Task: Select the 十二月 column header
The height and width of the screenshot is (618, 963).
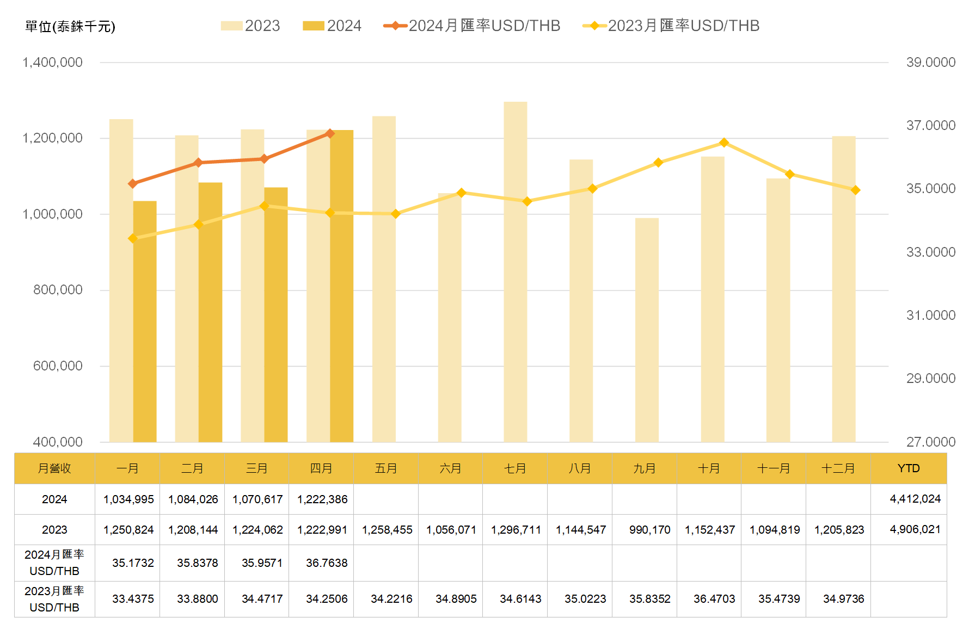Action: coord(838,468)
